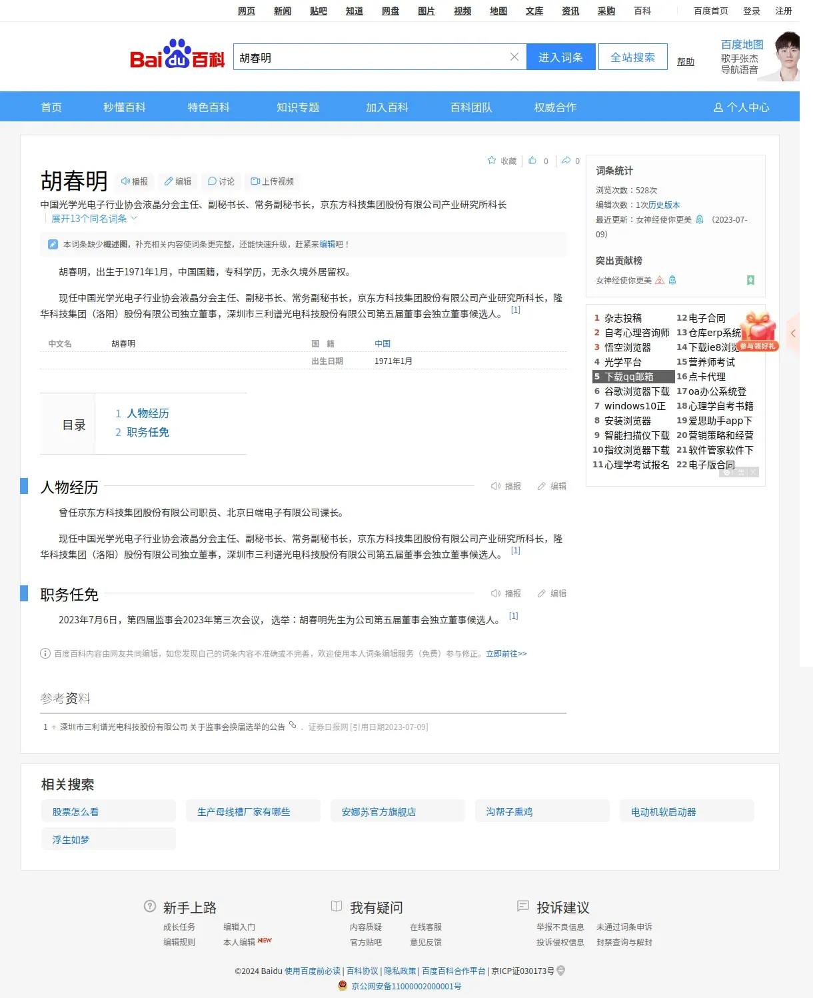Click 编辑 pencil in 人物经历 section

click(552, 486)
